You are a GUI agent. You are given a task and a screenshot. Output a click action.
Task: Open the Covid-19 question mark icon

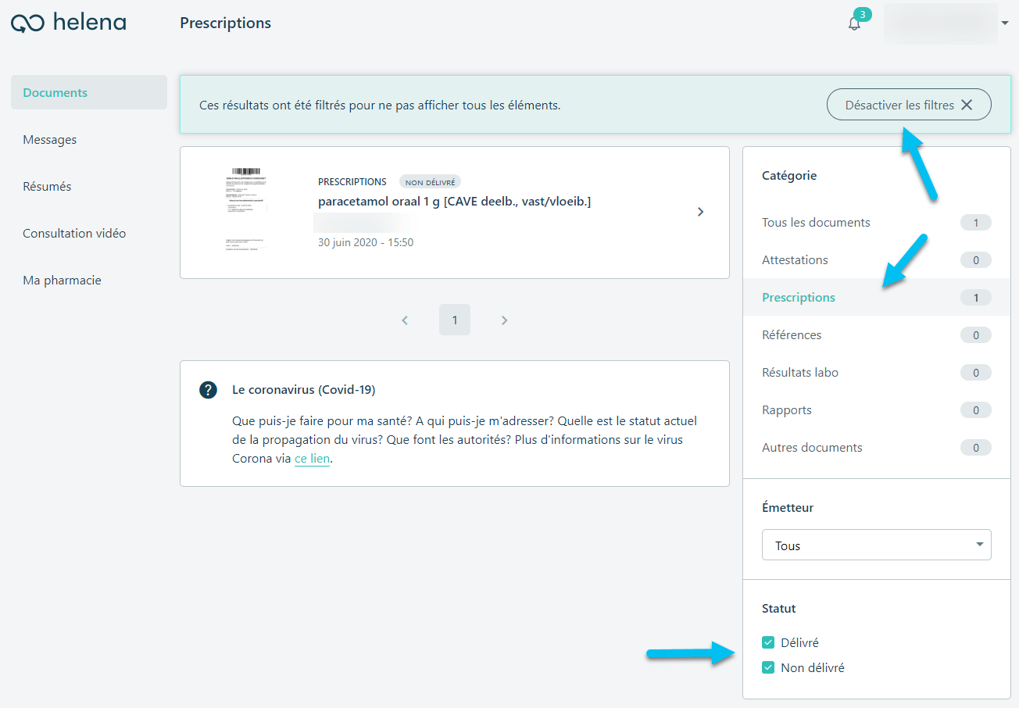tap(208, 390)
